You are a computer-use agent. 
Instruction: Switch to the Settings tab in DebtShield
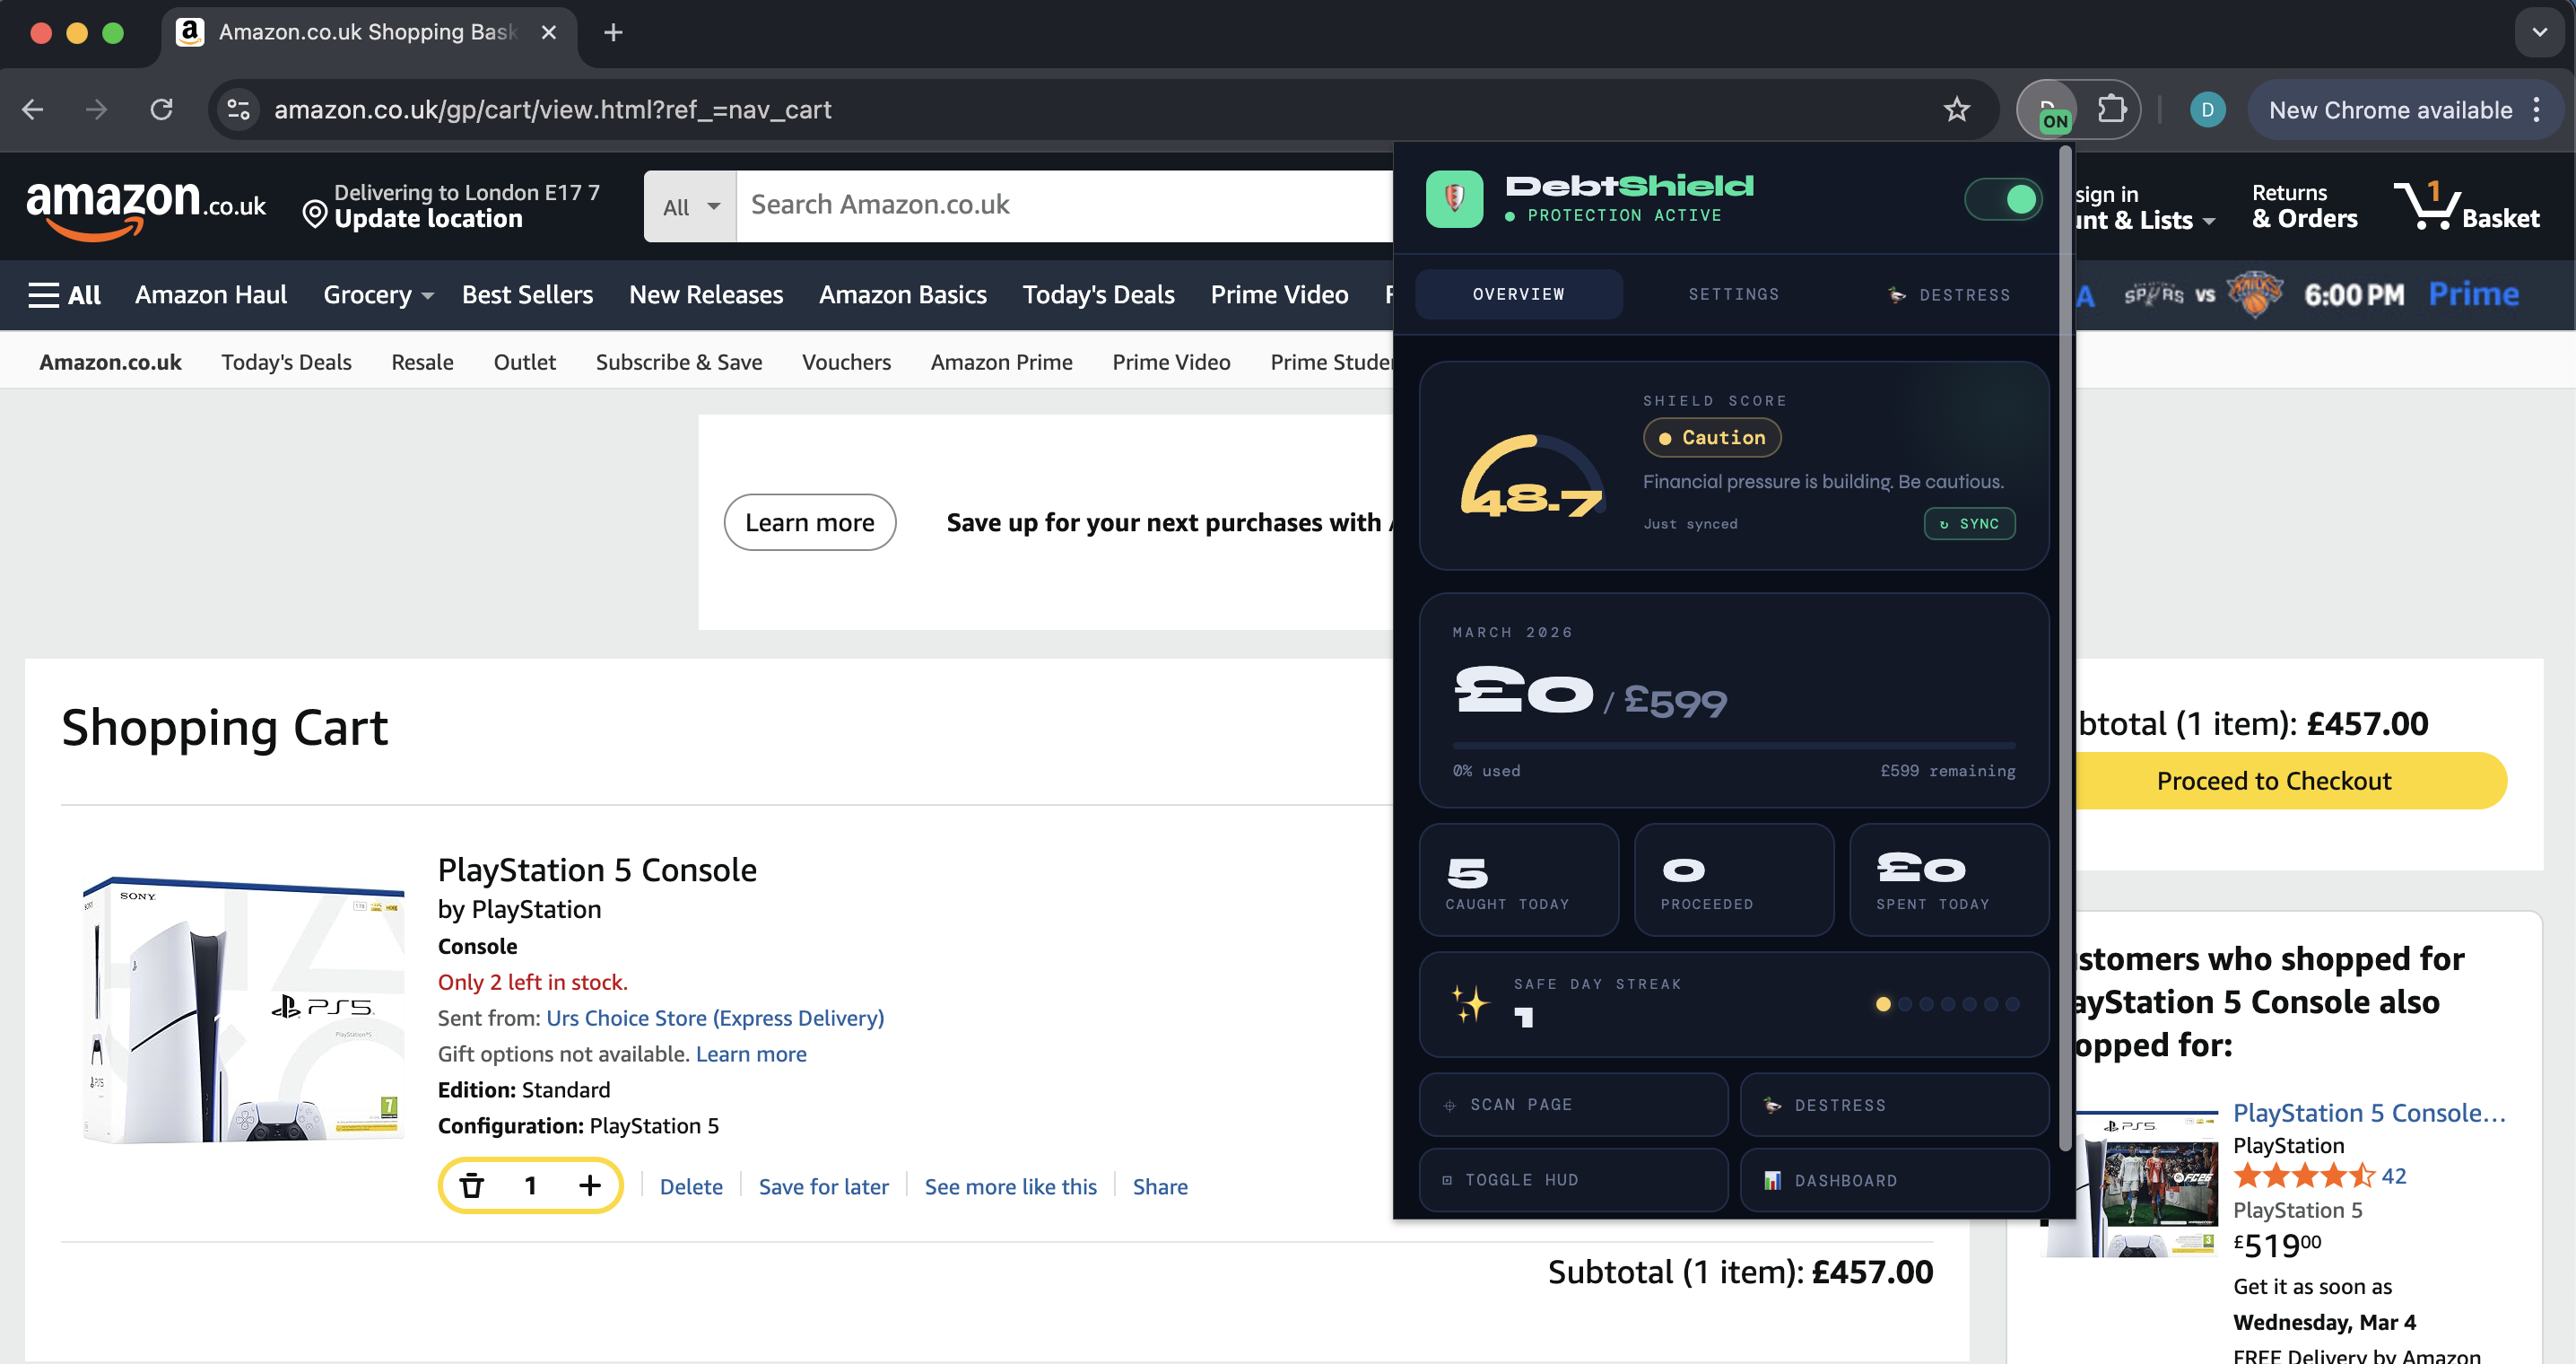pyautogui.click(x=1733, y=294)
